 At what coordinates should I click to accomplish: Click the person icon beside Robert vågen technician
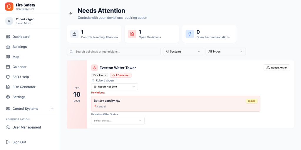click(93, 80)
